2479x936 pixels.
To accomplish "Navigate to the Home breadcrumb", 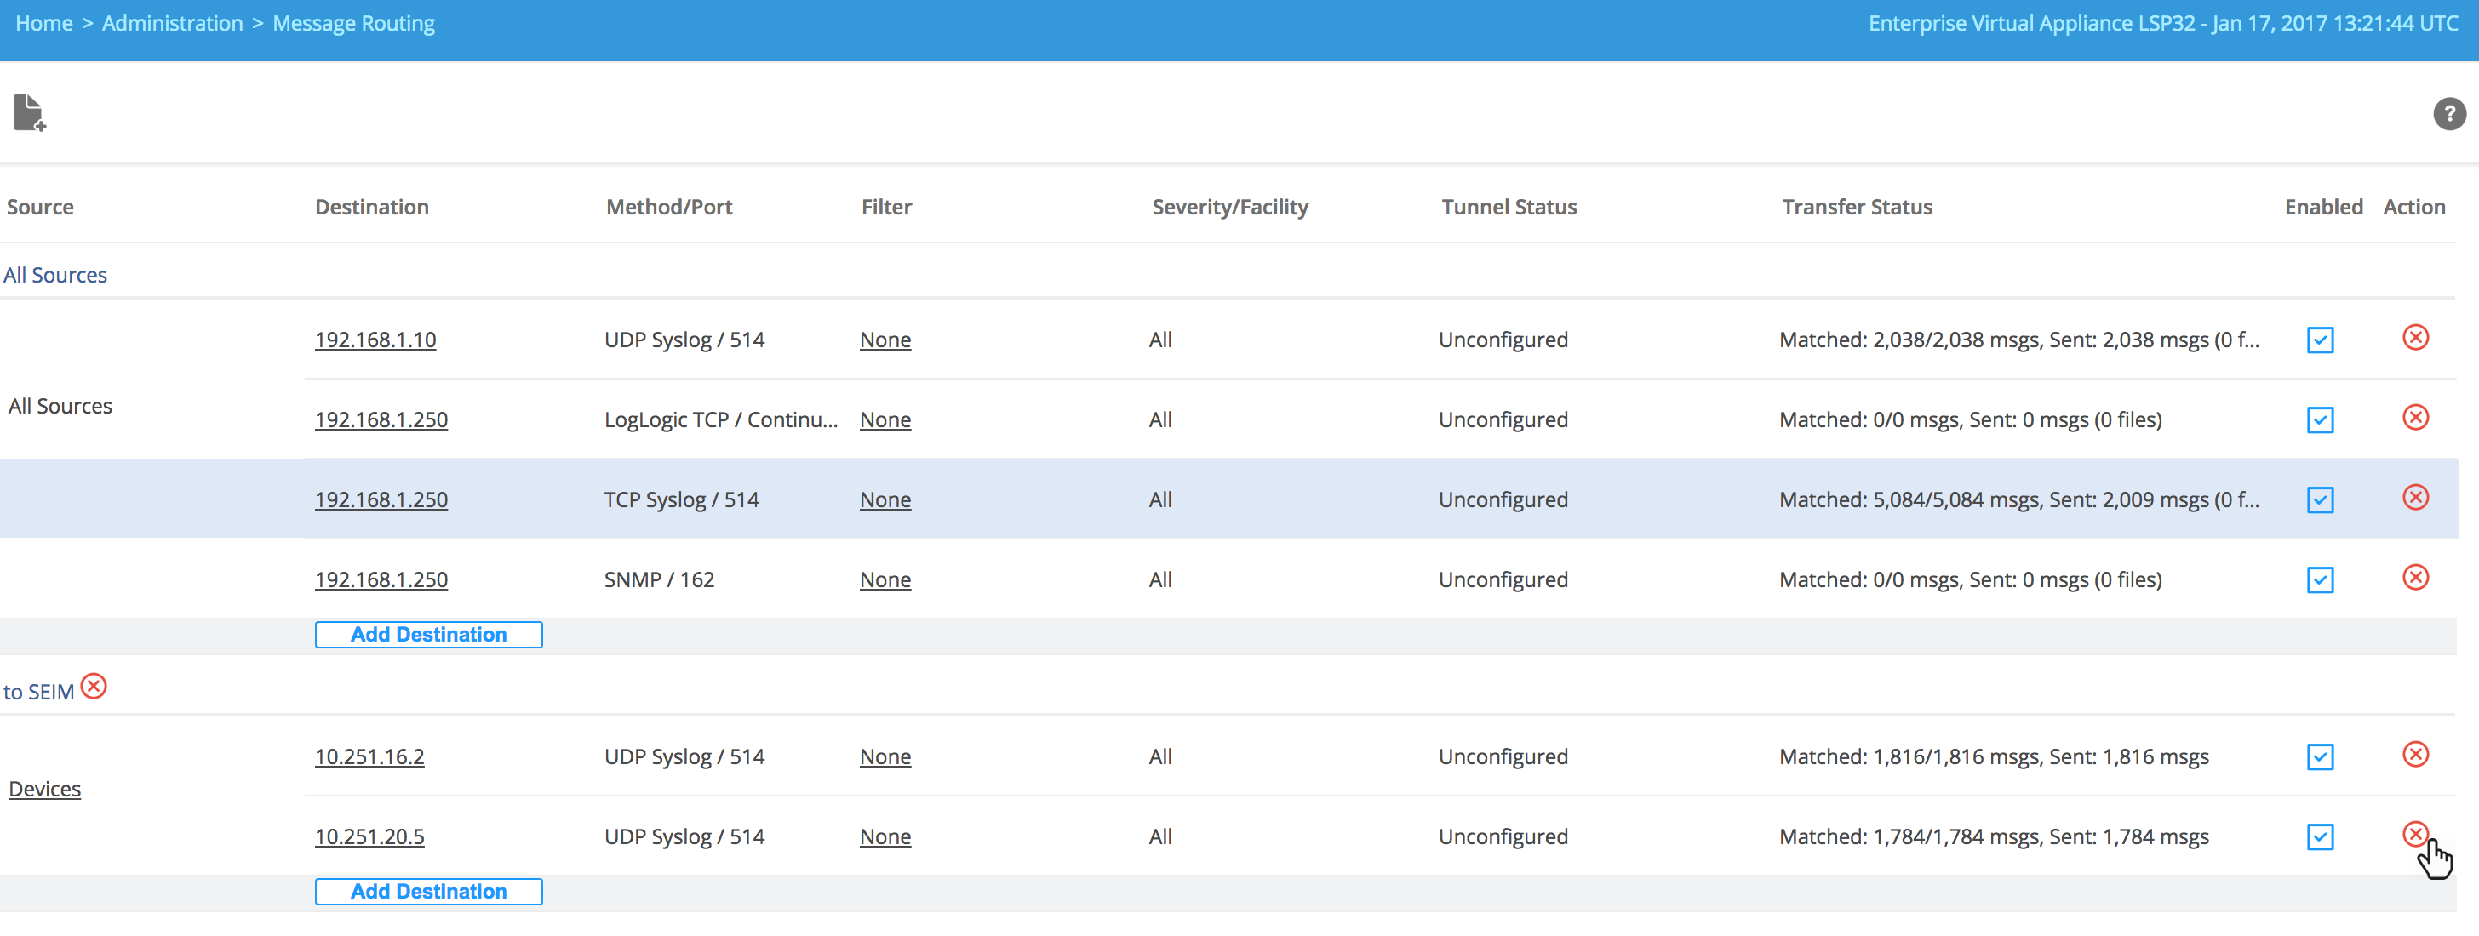I will (43, 23).
